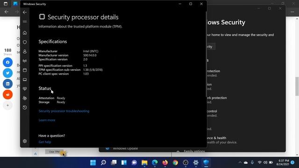The width and height of the screenshot is (299, 168).
Task: Share page on Twitter
Action: pyautogui.click(x=7, y=73)
